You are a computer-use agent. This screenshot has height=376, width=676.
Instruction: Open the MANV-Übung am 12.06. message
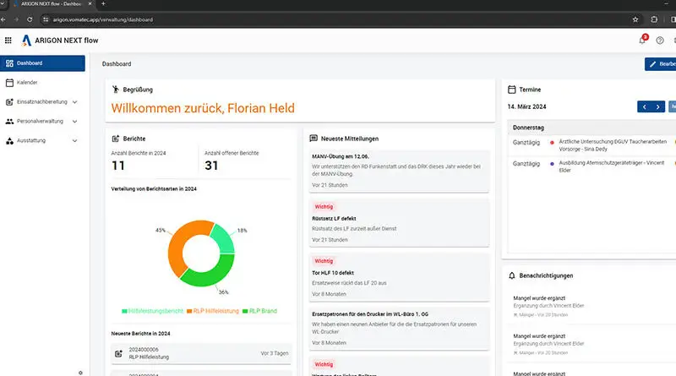(x=399, y=171)
